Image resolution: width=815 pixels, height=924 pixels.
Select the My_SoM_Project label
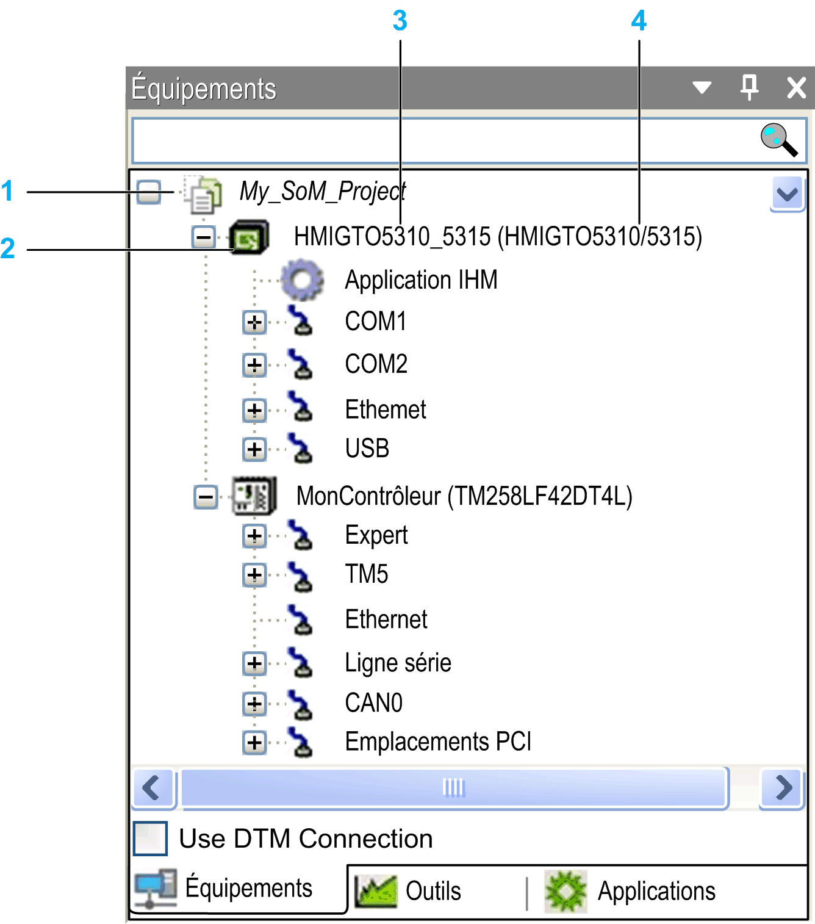pos(323,192)
